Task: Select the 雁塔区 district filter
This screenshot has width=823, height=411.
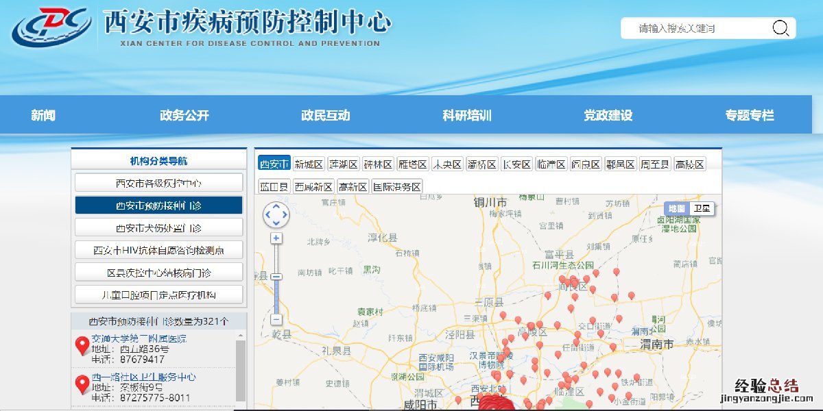Action: click(413, 164)
